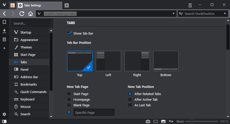Open the Appearance settings section
The width and height of the screenshot is (230, 124).
click(x=29, y=40)
